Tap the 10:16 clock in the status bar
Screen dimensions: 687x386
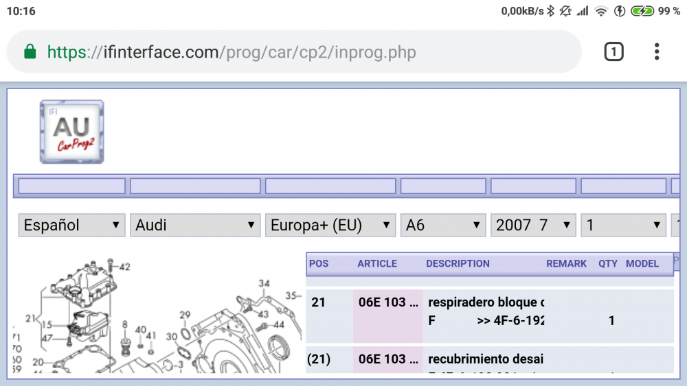pos(21,11)
